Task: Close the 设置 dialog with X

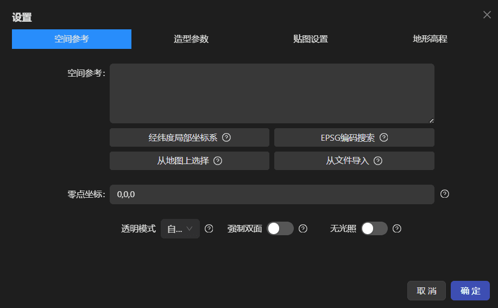Action: click(487, 15)
